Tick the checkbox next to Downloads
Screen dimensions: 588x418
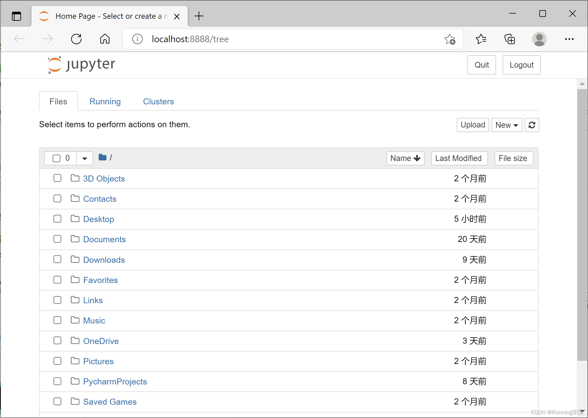pyautogui.click(x=57, y=259)
